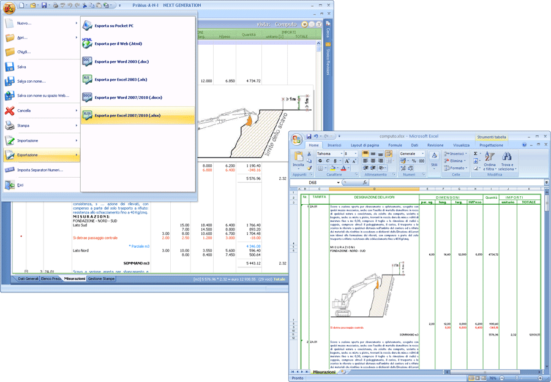The width and height of the screenshot is (551, 382).
Task: Open the Progettazione tab under Strumenti tabella
Action: coord(491,145)
